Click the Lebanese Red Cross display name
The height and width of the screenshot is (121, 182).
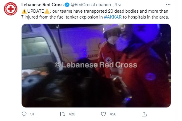43,5
